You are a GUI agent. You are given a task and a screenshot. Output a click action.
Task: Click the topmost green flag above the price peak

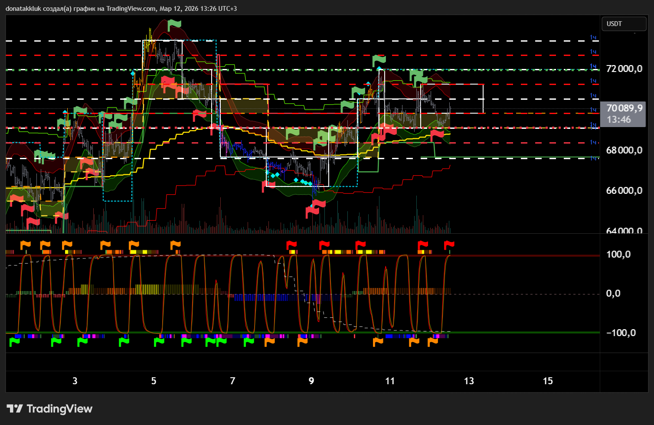pyautogui.click(x=174, y=24)
